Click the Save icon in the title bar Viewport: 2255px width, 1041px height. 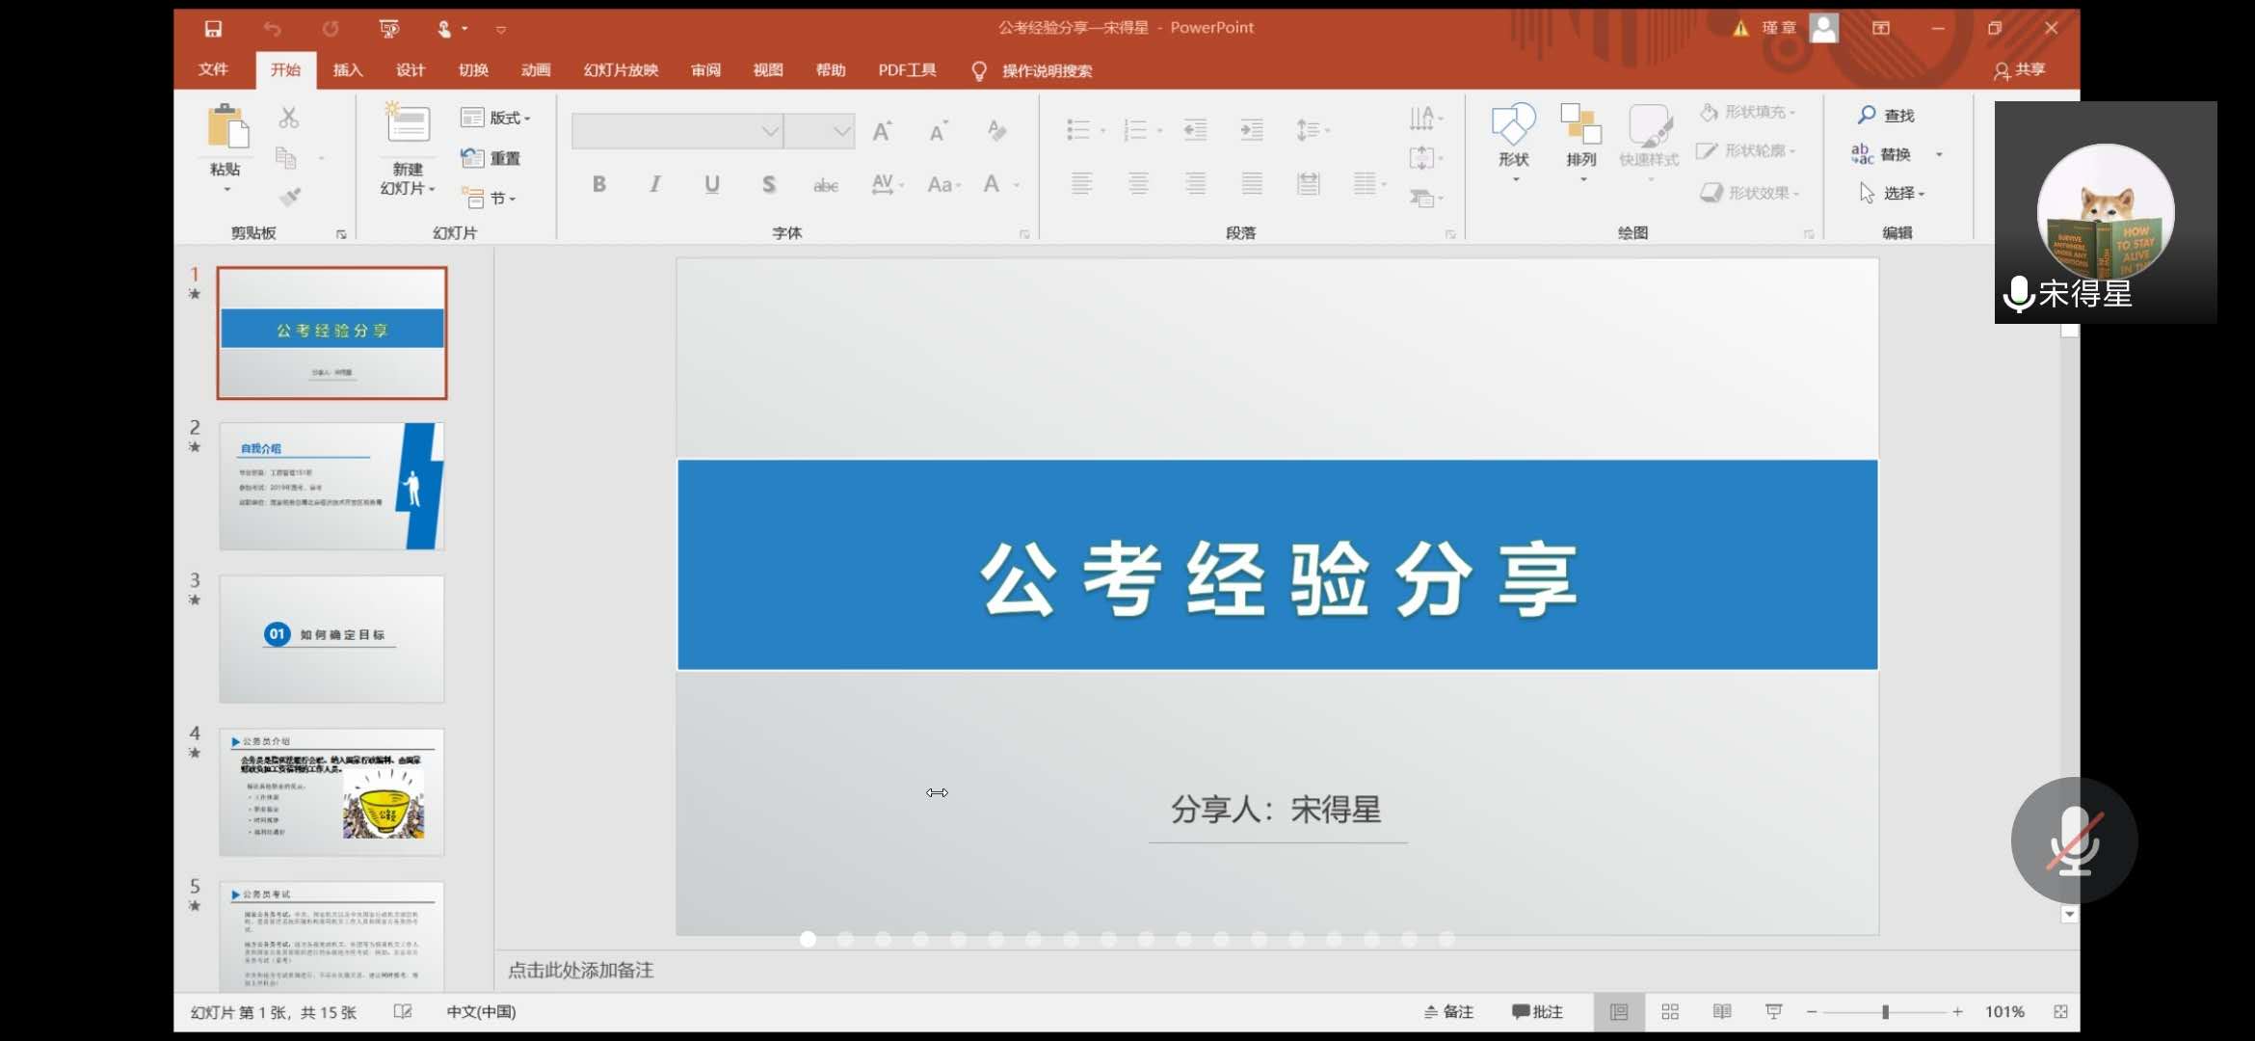tap(213, 29)
